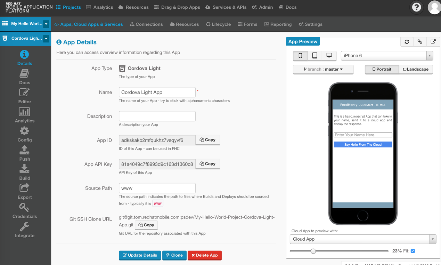Open the top Analytics menu

point(99,7)
